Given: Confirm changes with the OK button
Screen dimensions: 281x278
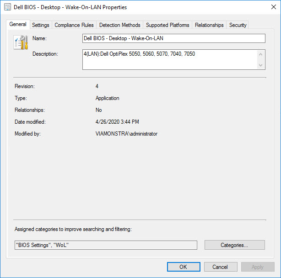Looking at the screenshot, I should click(184, 267).
